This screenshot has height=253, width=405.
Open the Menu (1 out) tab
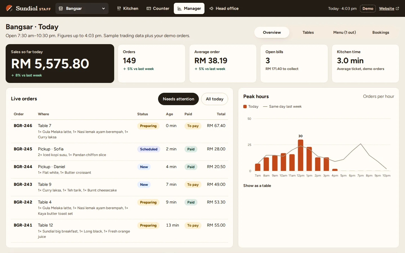click(x=344, y=32)
